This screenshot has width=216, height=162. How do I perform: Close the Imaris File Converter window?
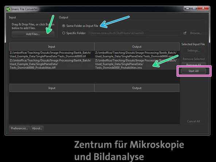tap(203, 8)
